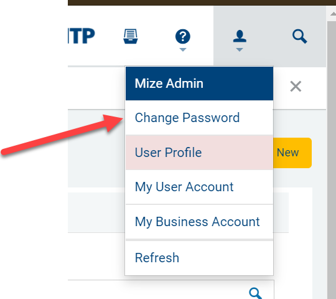Click the search icon in bottom field
Image resolution: width=336 pixels, height=299 pixels.
pos(256,293)
